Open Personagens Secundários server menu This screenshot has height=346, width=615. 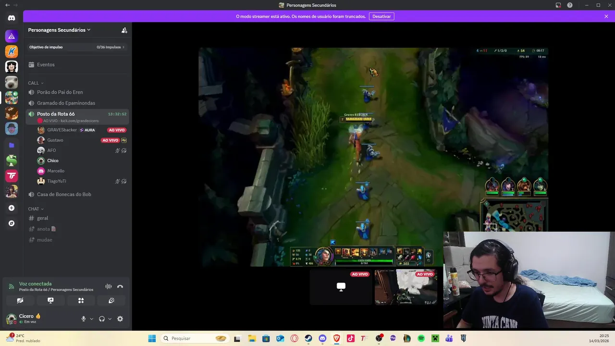(x=60, y=30)
